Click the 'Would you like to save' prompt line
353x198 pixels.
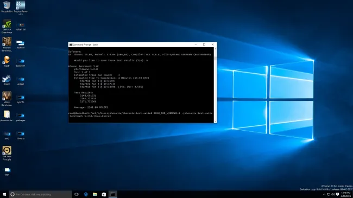[111, 60]
